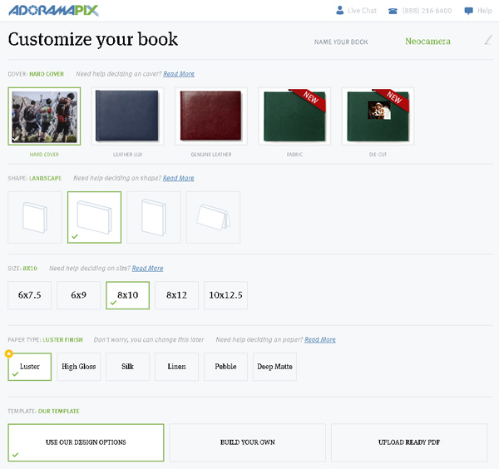Click Read More link for cover help

click(179, 74)
